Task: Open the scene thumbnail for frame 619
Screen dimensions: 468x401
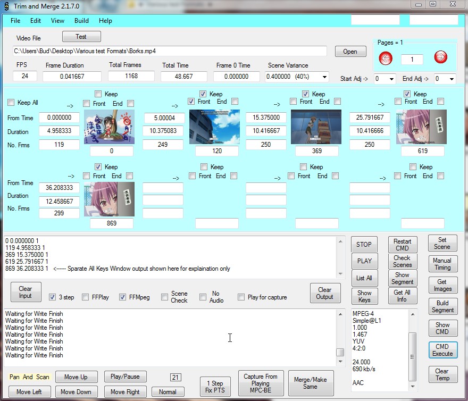Action: coord(421,127)
